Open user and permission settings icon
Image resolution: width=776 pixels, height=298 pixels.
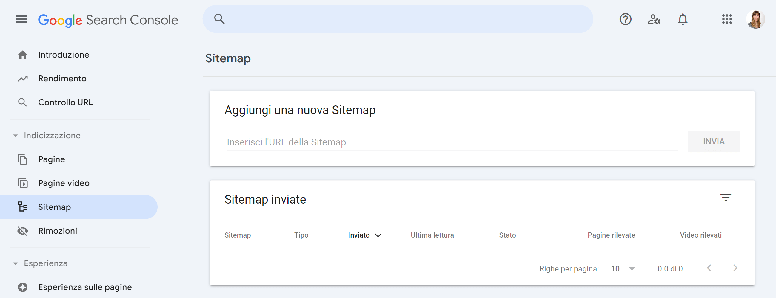(654, 19)
